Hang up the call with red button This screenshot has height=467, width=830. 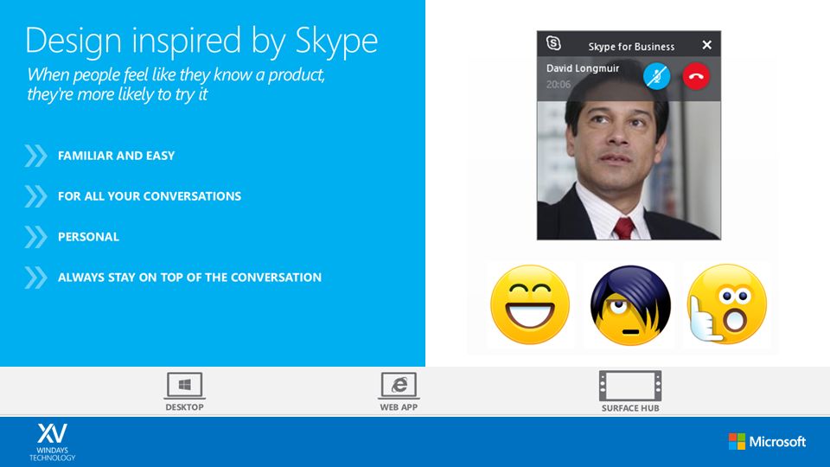pyautogui.click(x=695, y=76)
